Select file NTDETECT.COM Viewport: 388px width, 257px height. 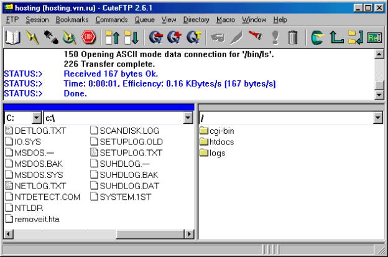point(42,197)
